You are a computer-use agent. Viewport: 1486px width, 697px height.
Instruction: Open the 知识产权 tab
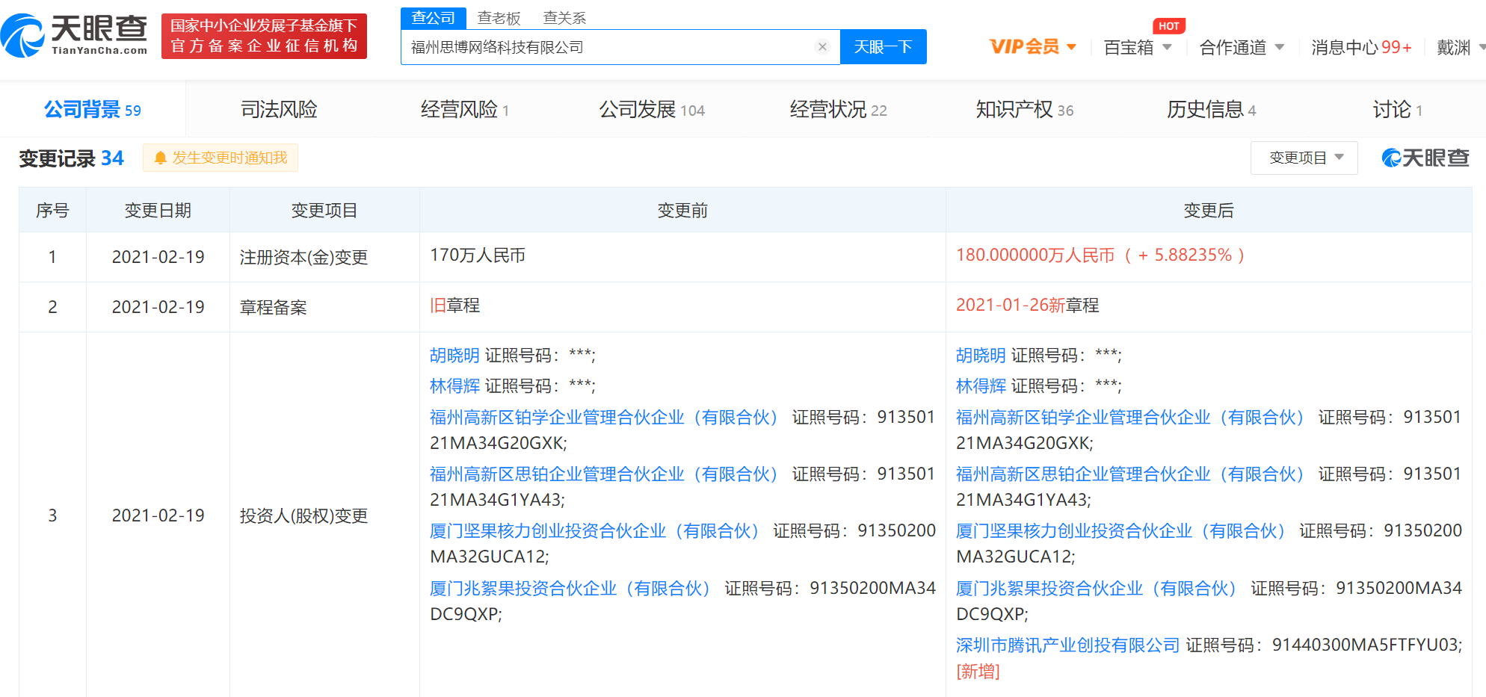(x=1024, y=110)
